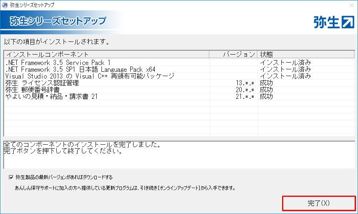Click the 成功 status for 郵便番号辞書

click(267, 90)
